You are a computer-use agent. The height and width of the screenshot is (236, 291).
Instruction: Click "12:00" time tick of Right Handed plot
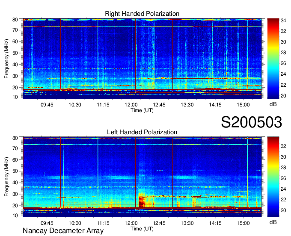131,105
